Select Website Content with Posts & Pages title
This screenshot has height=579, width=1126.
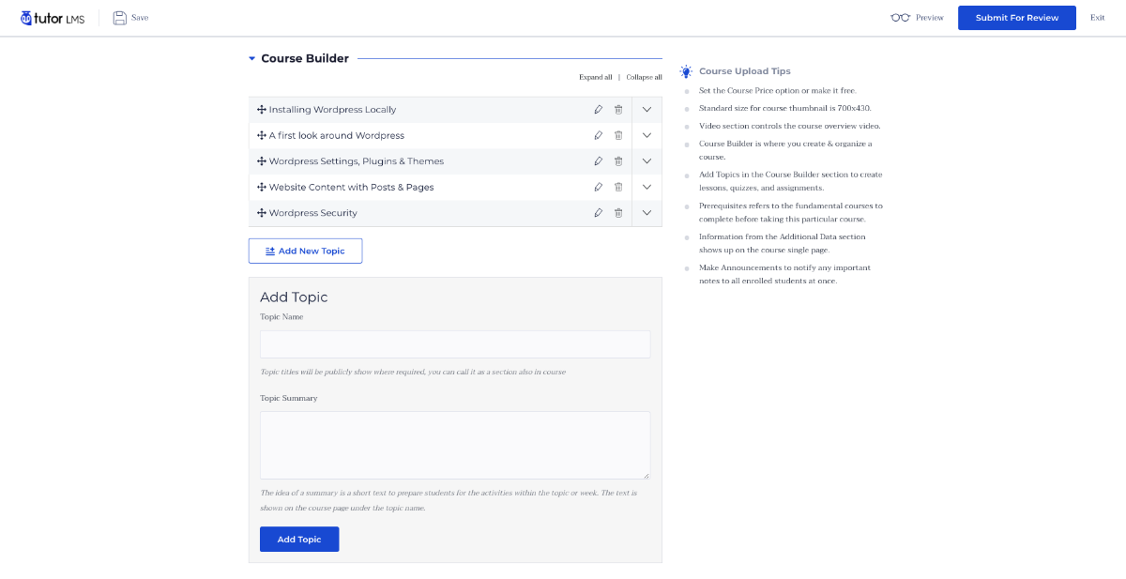point(352,187)
